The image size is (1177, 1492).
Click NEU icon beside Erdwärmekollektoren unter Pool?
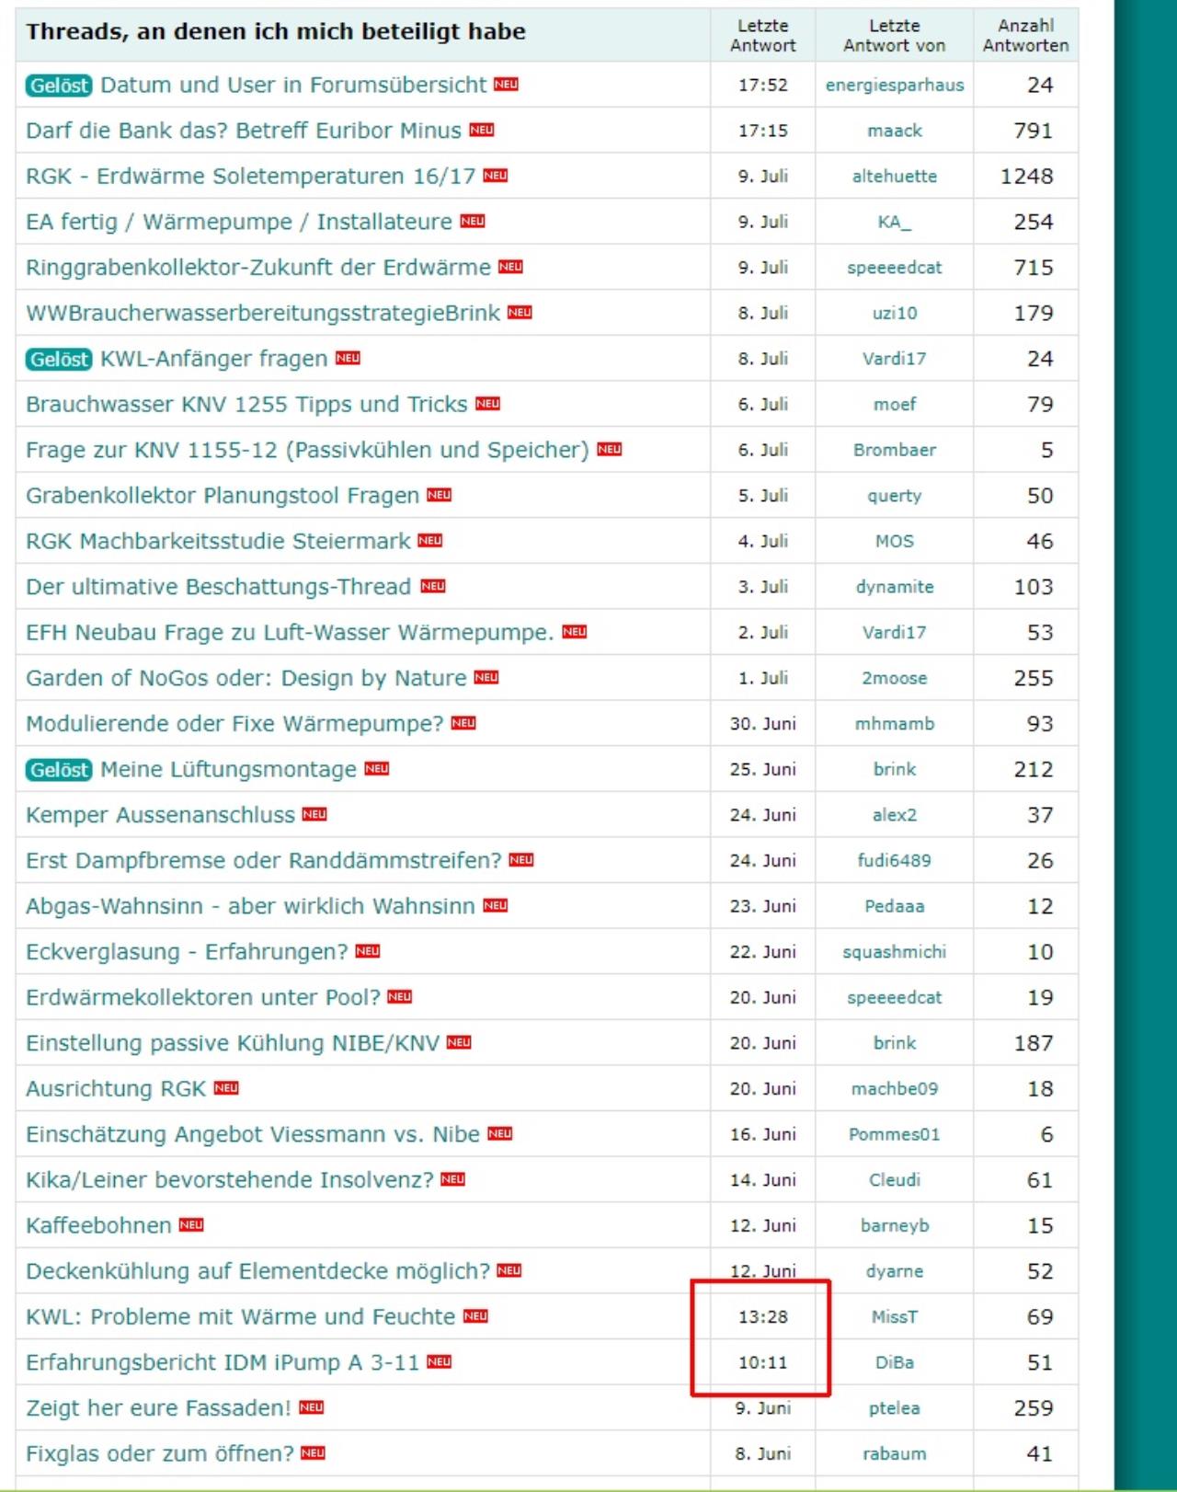pyautogui.click(x=400, y=996)
